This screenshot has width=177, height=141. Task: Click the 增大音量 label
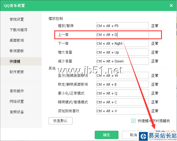65,52
